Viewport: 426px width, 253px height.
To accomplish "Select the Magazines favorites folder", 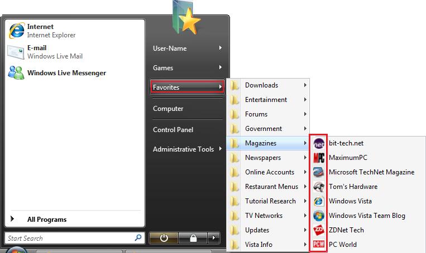I will point(268,143).
